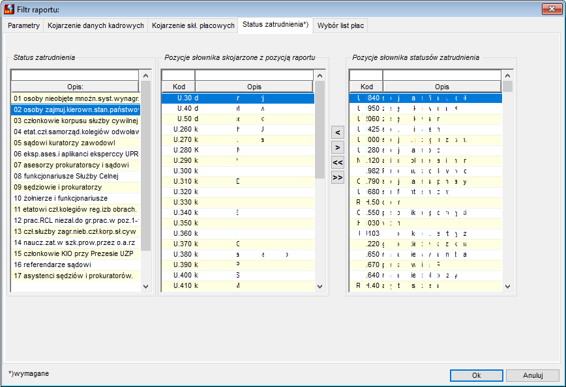Click the scrollbar thumb of the right dictionary list
The image size is (566, 387).
(507, 87)
